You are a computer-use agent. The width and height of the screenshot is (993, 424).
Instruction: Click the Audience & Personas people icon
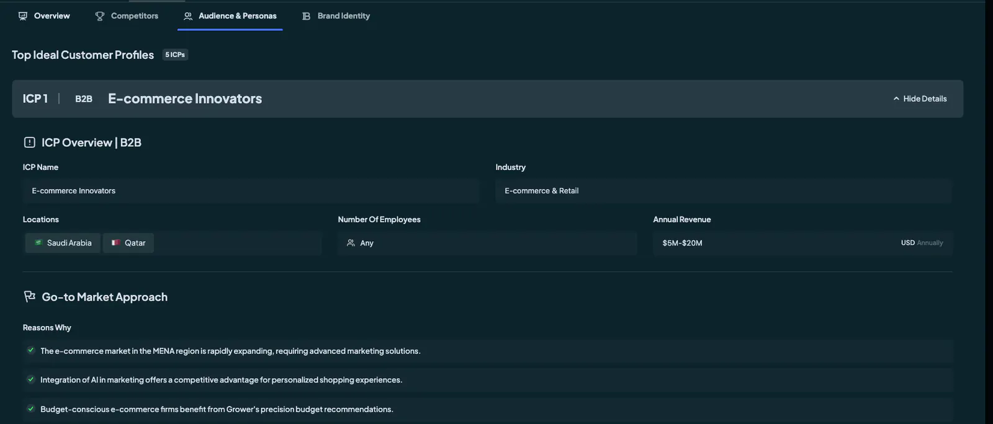(188, 16)
